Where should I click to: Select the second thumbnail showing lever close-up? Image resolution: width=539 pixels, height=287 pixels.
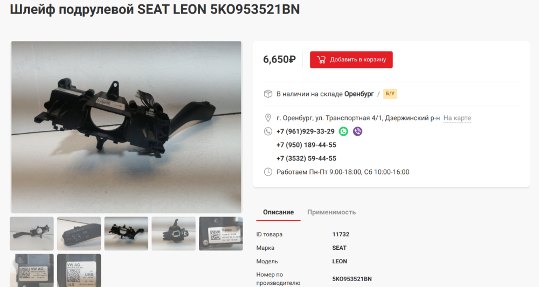coord(79,234)
